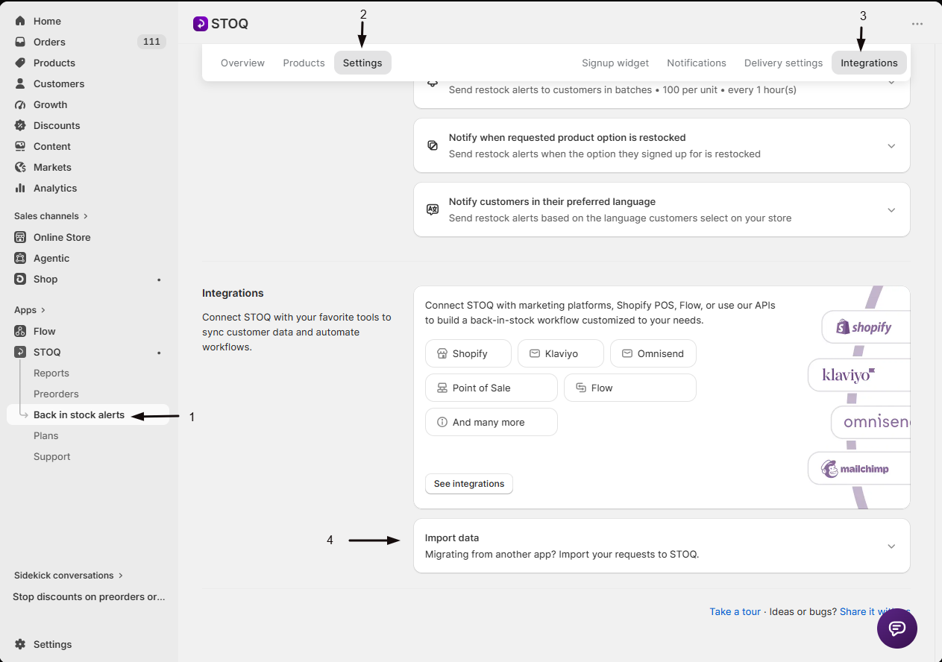The image size is (942, 662).
Task: Click the Flow integration chip
Action: [x=630, y=388]
